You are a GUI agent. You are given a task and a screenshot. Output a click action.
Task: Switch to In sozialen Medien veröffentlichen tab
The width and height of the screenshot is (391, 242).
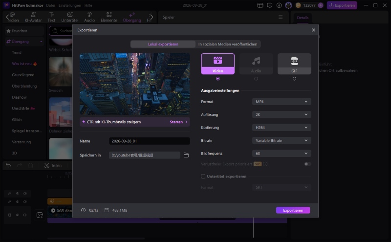click(228, 44)
